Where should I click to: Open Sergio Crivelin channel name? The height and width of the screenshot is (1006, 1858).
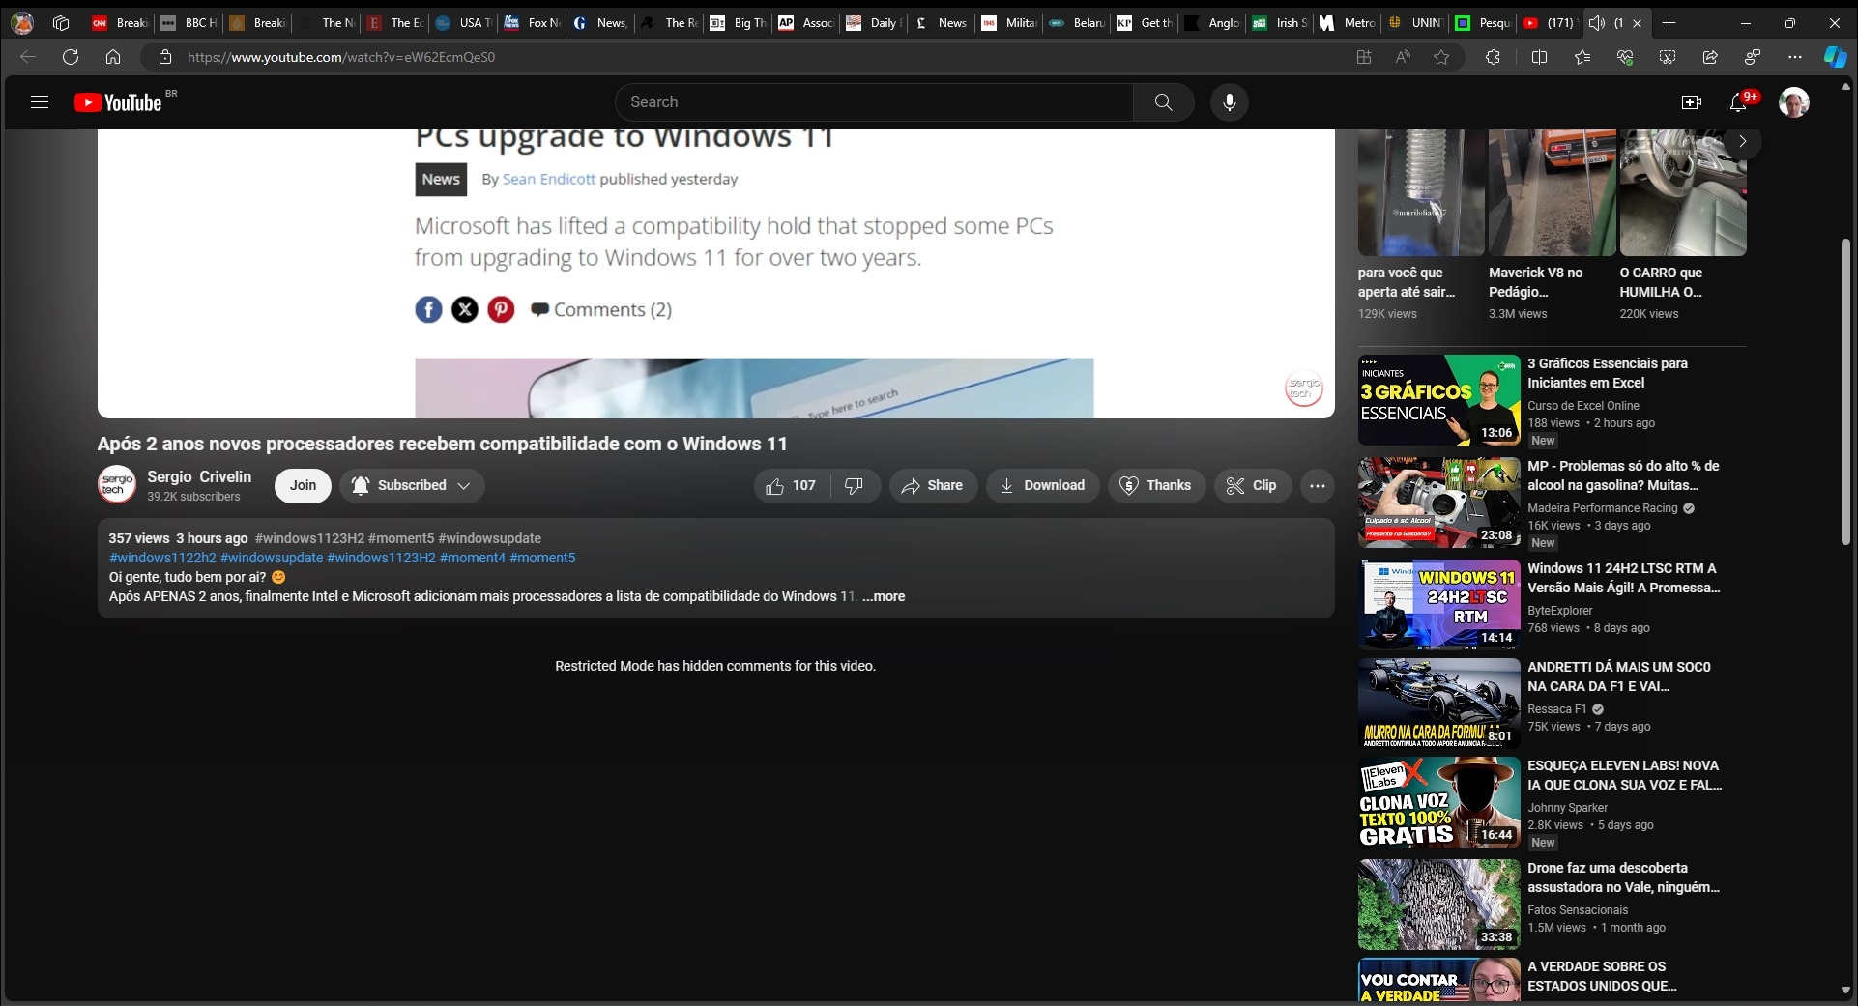pos(199,476)
